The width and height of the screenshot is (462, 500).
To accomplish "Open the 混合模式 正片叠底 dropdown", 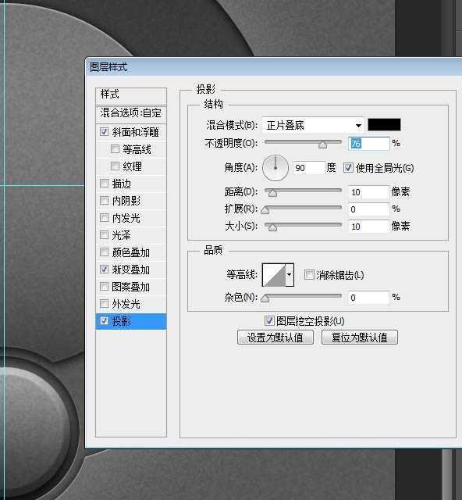I will pos(314,125).
